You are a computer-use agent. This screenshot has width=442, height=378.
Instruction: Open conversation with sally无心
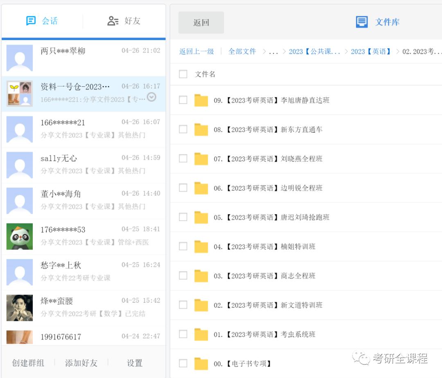(x=83, y=165)
